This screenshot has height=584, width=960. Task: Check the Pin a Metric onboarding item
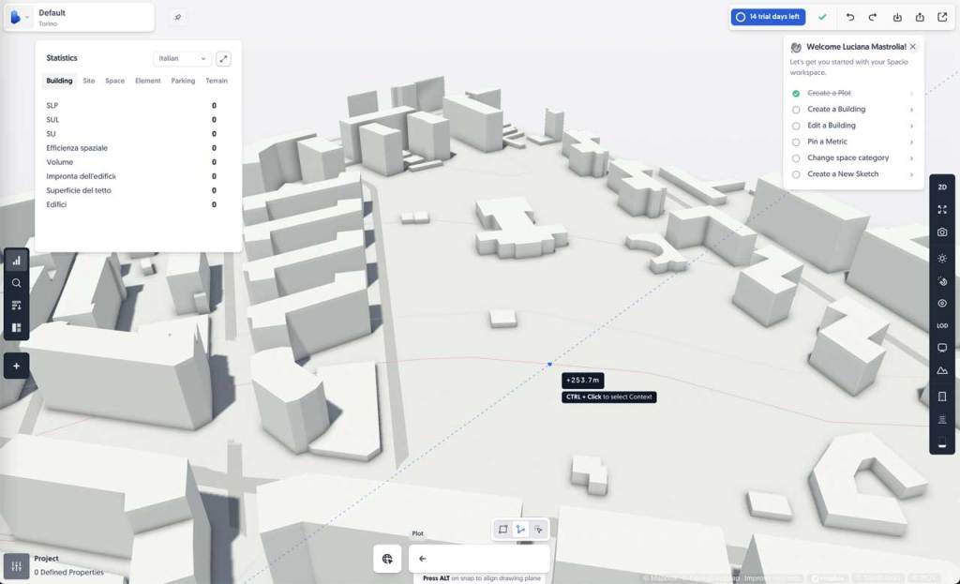pyautogui.click(x=796, y=142)
